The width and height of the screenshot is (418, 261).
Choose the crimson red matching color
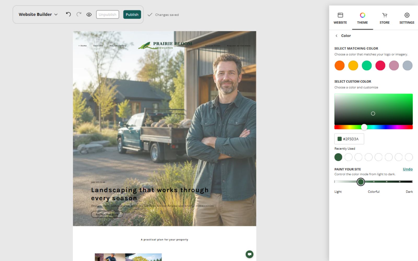[x=380, y=66]
